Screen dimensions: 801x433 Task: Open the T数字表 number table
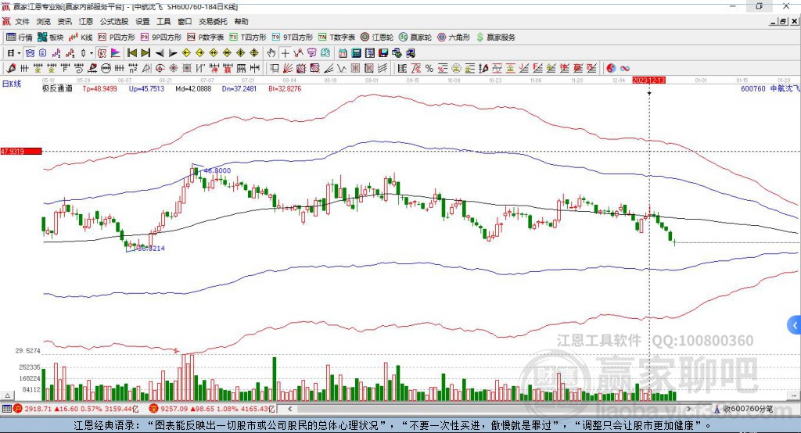pyautogui.click(x=336, y=37)
